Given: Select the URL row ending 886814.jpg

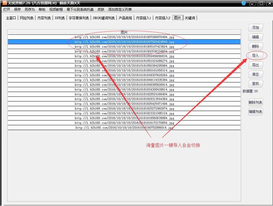Looking at the screenshot, I should [124, 128].
